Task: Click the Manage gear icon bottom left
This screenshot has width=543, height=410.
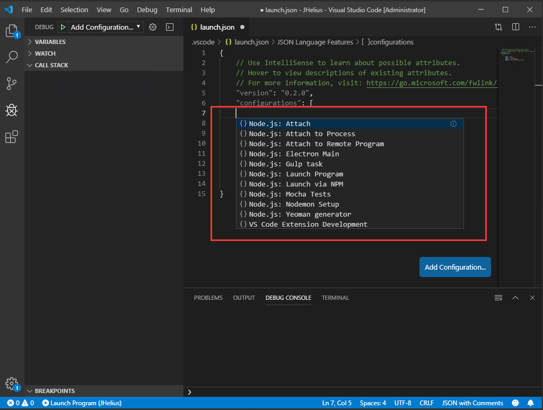Action: pyautogui.click(x=12, y=384)
